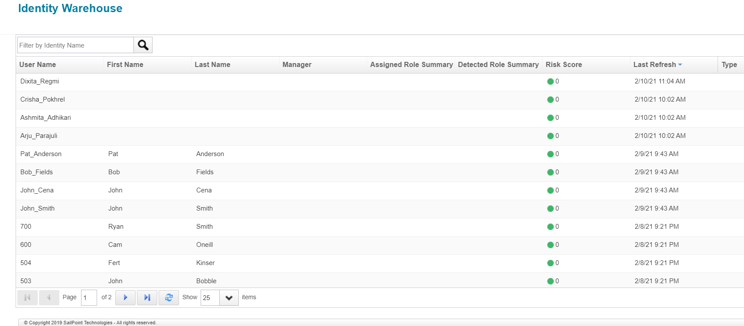Refresh the identity table
The image size is (744, 326).
tap(169, 297)
